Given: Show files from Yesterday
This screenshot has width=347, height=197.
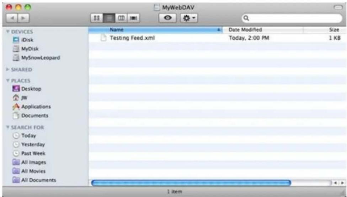Looking at the screenshot, I should coord(29,145).
